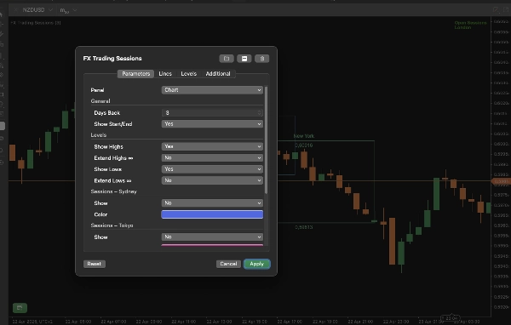Switch to the Lines tab
This screenshot has height=325, width=511.
(x=165, y=74)
